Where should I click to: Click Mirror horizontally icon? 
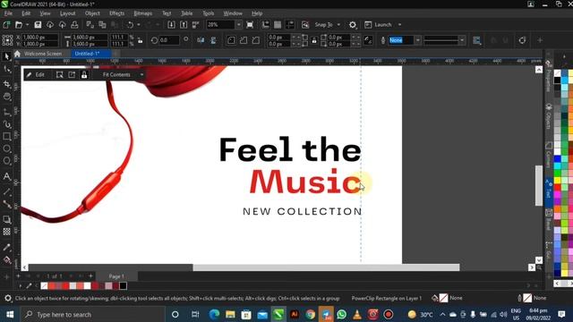coord(201,40)
